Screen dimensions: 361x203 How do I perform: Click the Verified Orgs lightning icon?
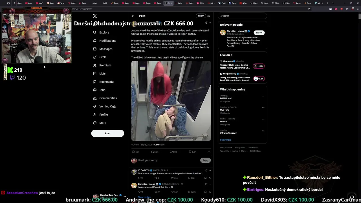point(95,106)
